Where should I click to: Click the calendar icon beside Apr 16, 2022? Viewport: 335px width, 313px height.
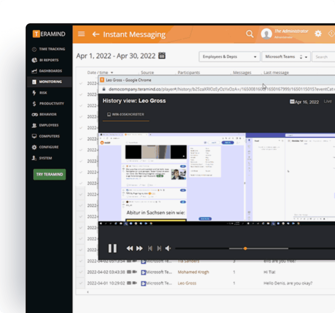[x=292, y=102]
